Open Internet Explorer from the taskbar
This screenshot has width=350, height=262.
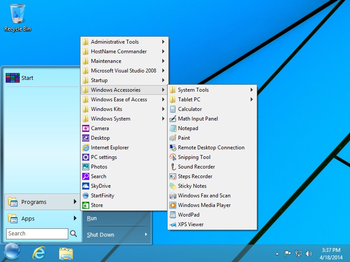pos(39,253)
